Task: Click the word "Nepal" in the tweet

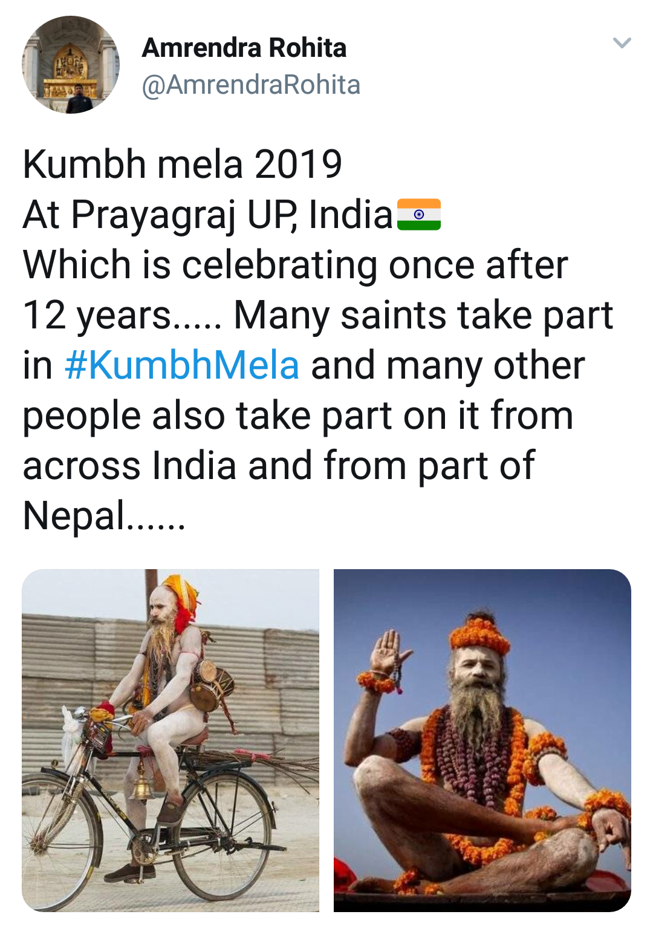Action: point(74,516)
